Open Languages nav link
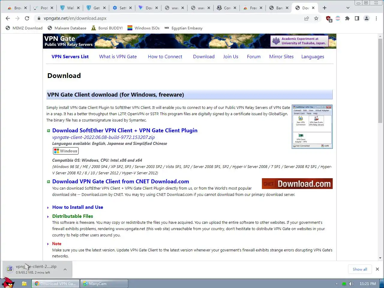 coord(313,57)
